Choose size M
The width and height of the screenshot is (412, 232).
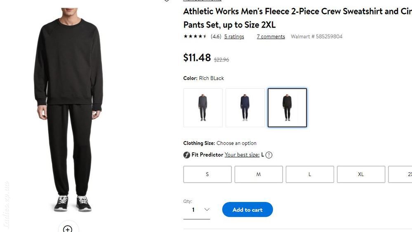(259, 174)
